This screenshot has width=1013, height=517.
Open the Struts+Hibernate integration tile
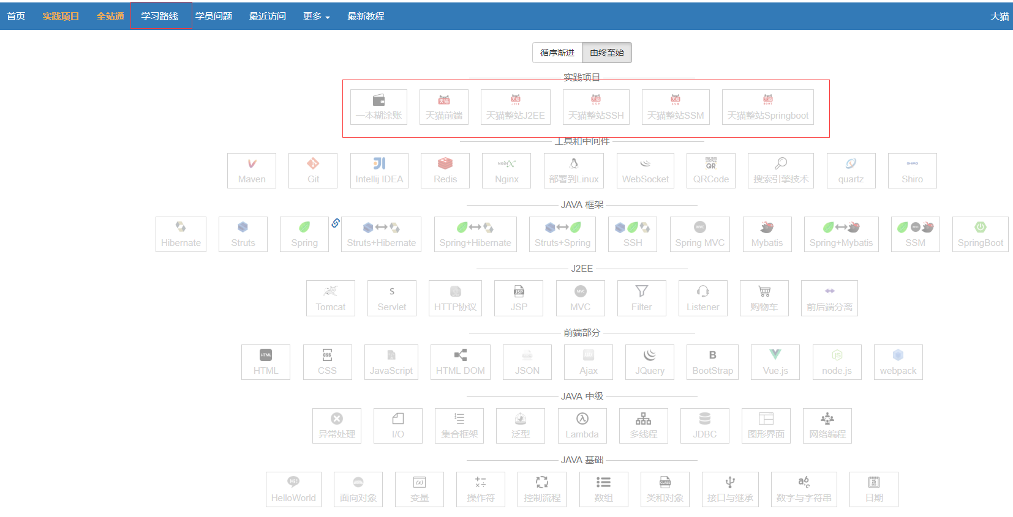pyautogui.click(x=382, y=234)
